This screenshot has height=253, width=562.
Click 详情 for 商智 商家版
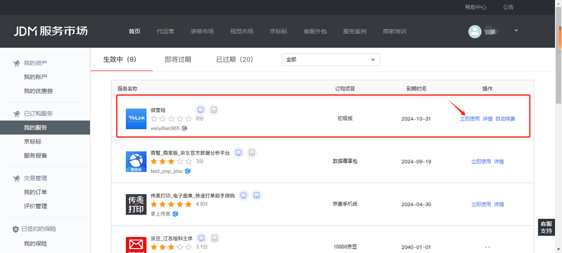click(499, 162)
